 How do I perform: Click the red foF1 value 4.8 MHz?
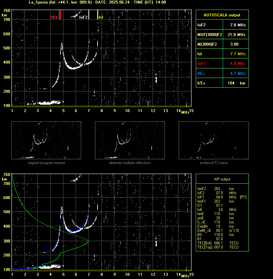click(x=238, y=63)
